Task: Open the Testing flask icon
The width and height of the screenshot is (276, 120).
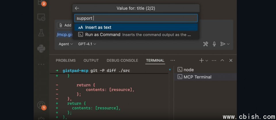Action: (x=41, y=33)
